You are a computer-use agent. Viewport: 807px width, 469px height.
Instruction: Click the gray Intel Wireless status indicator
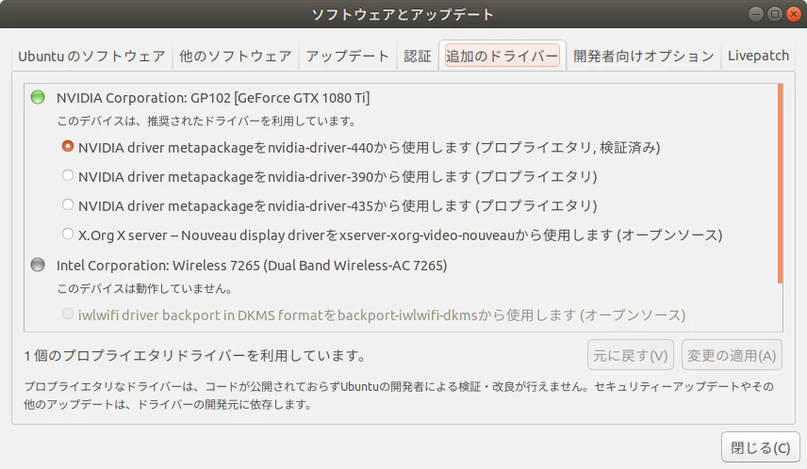tap(38, 265)
